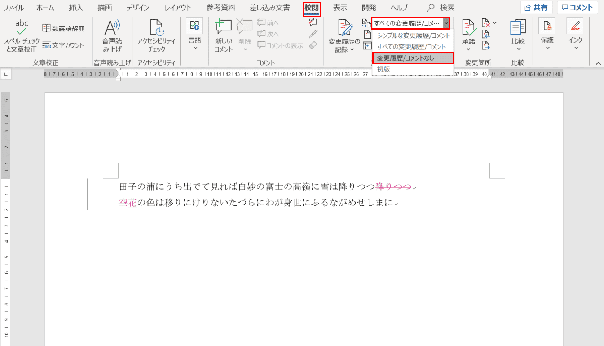Switch to the 差し込み文書 tab
The height and width of the screenshot is (346, 604).
pyautogui.click(x=270, y=8)
